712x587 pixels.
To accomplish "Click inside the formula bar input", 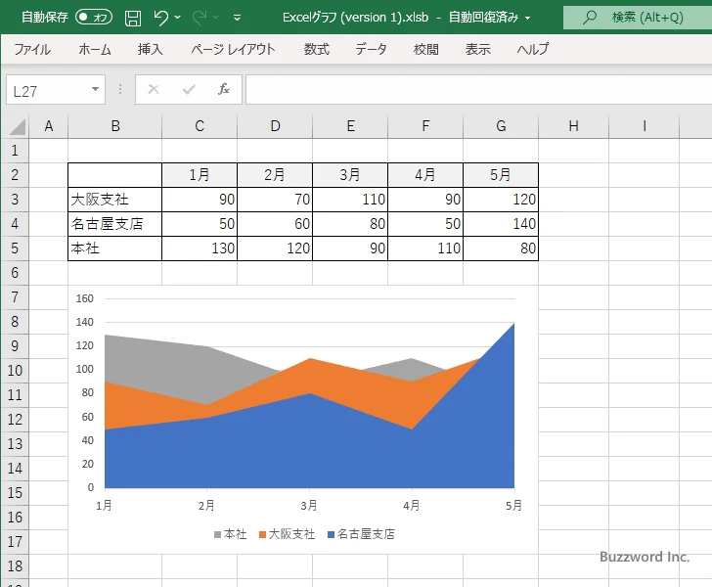I will [x=478, y=89].
